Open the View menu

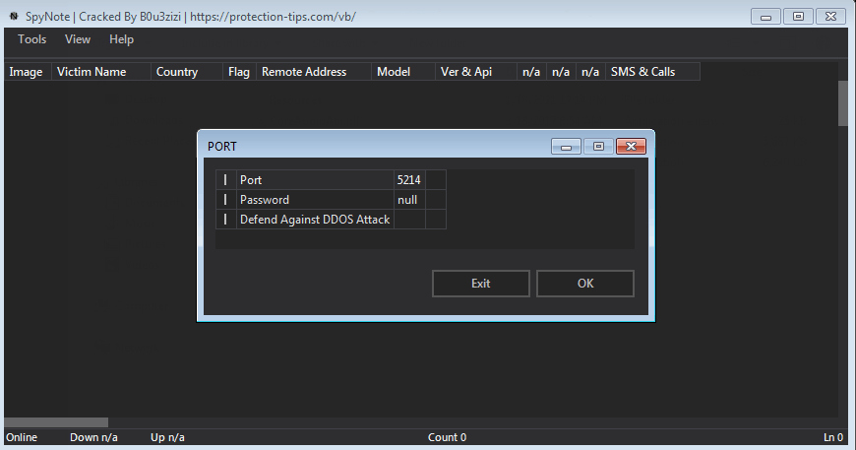tap(78, 39)
